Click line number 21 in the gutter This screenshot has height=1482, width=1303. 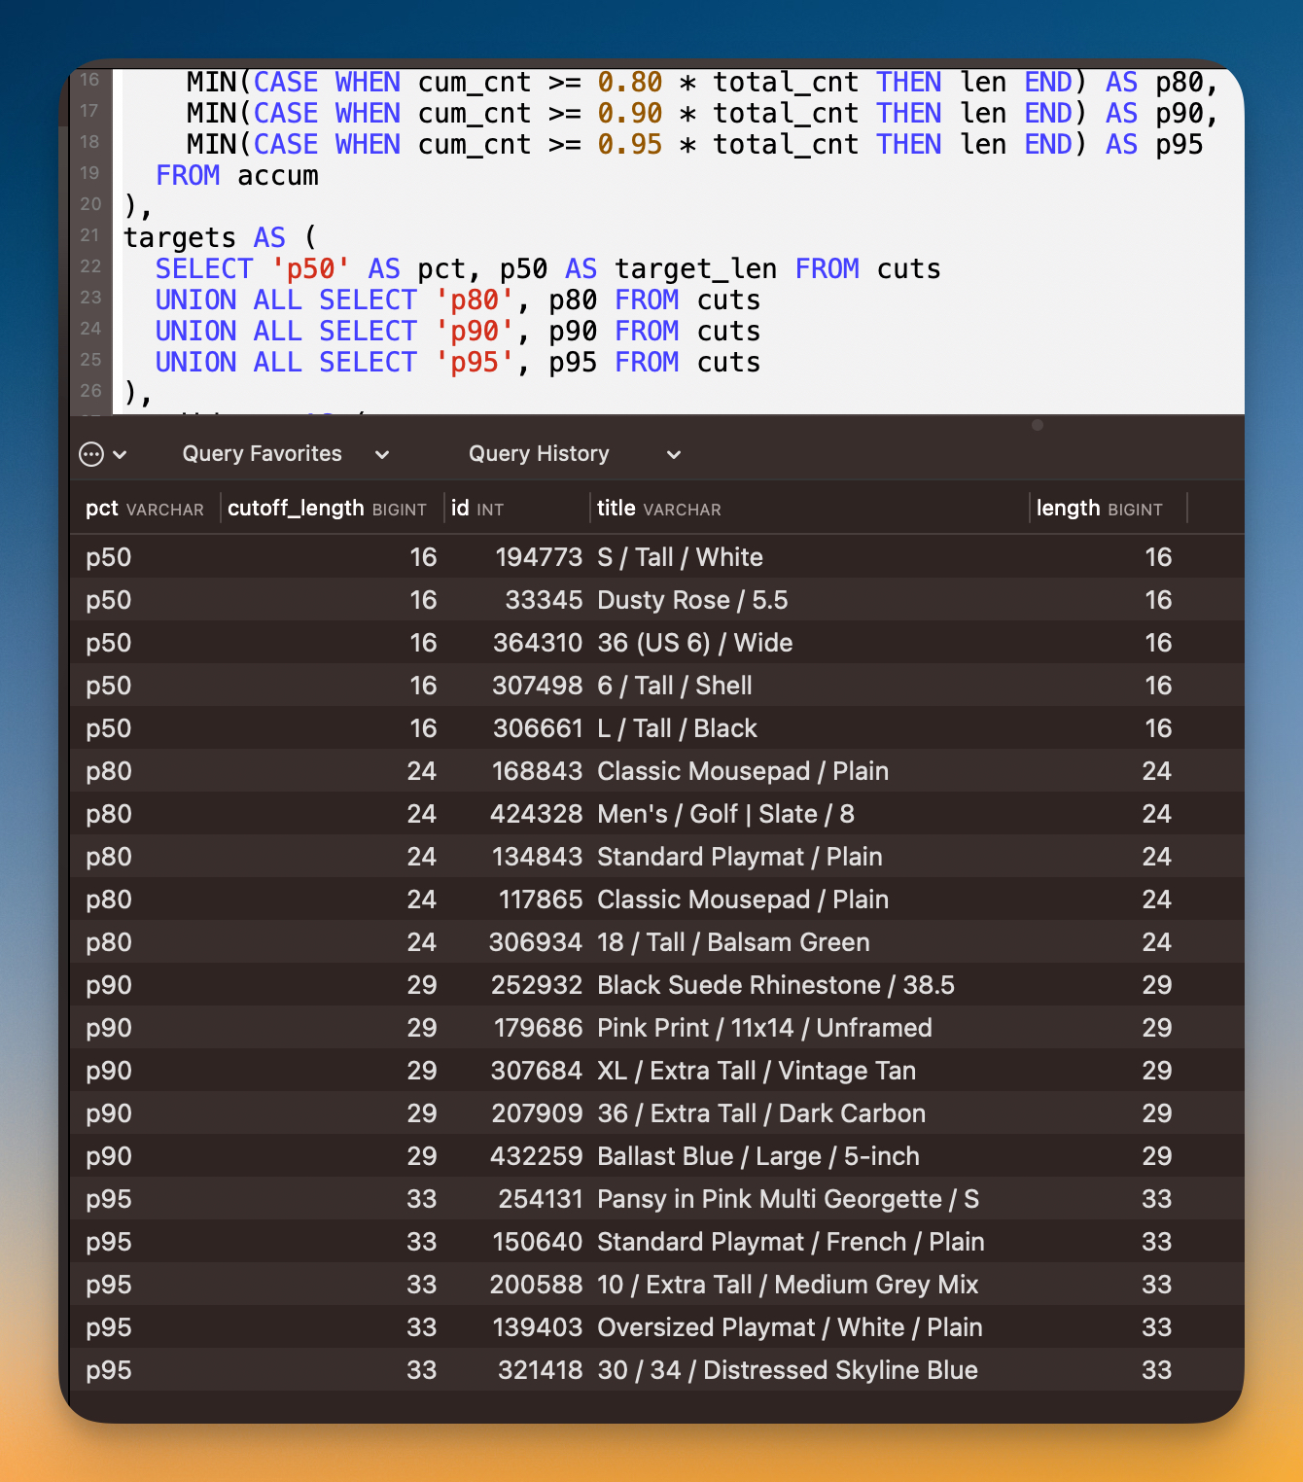point(90,235)
